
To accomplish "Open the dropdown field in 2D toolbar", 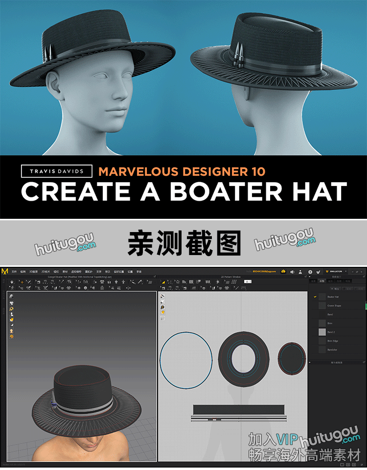I will [248, 282].
